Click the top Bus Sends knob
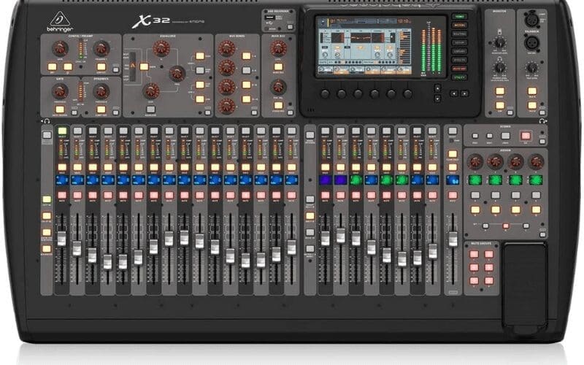This screenshot has height=365, width=584. coord(226,48)
